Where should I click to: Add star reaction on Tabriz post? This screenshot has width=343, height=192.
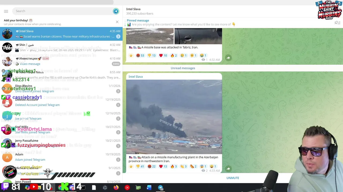tap(131, 55)
